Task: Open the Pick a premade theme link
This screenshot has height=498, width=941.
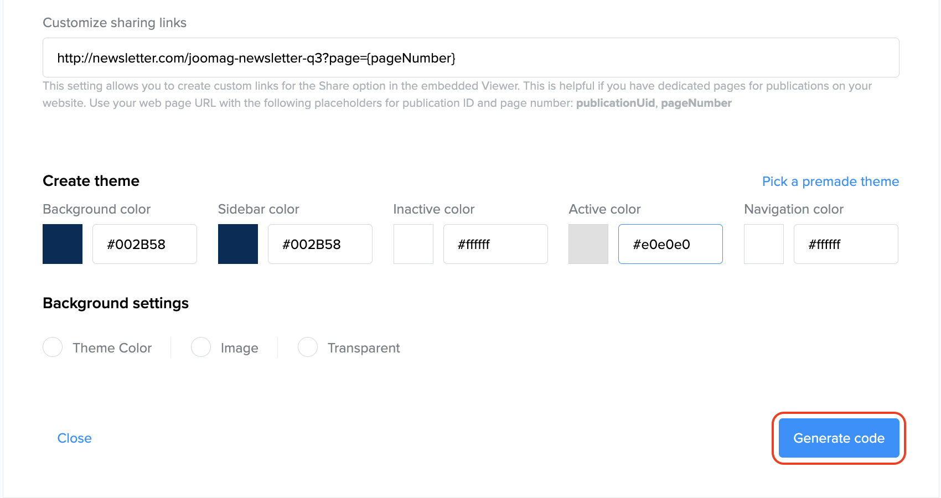Action: (830, 181)
